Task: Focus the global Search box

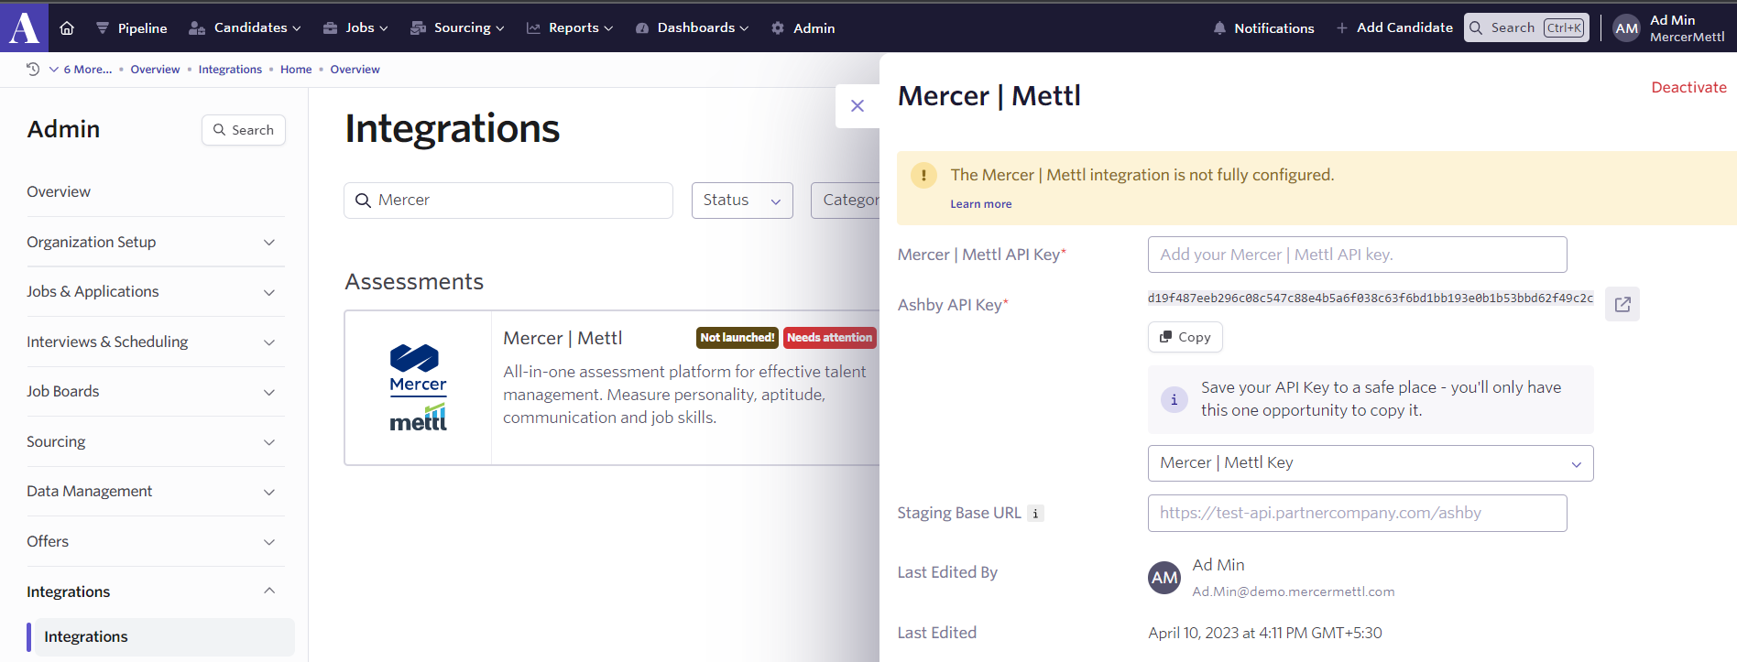Action: [x=1526, y=27]
